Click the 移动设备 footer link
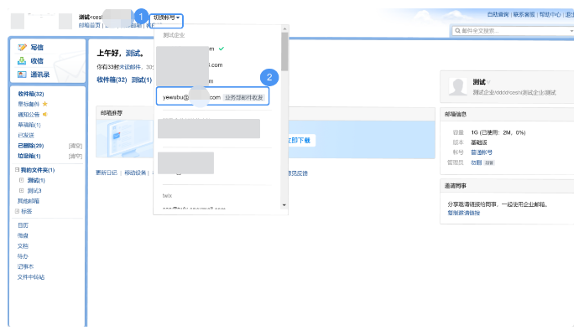Screen dimensions: 584x330 [x=135, y=173]
